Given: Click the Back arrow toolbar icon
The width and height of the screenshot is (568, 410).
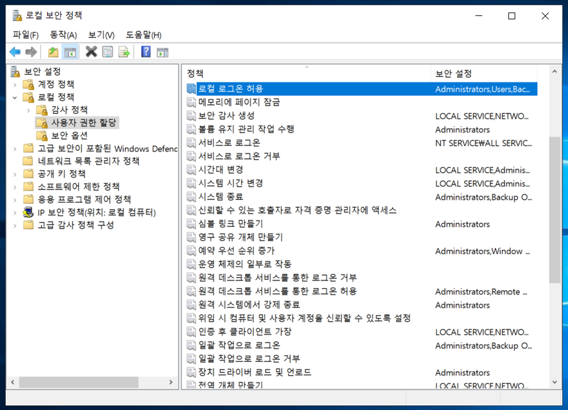Looking at the screenshot, I should coord(15,52).
